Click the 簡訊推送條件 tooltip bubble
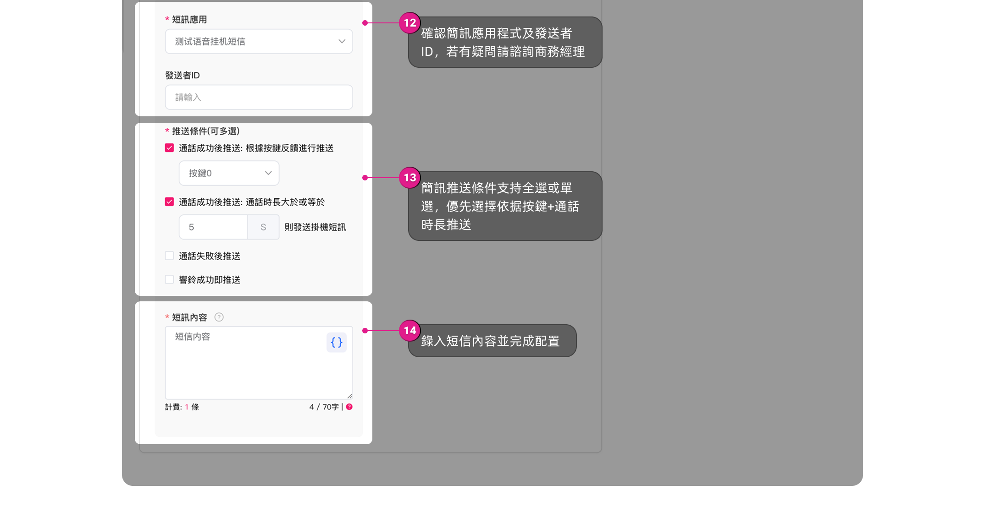The width and height of the screenshot is (985, 512). (x=505, y=207)
